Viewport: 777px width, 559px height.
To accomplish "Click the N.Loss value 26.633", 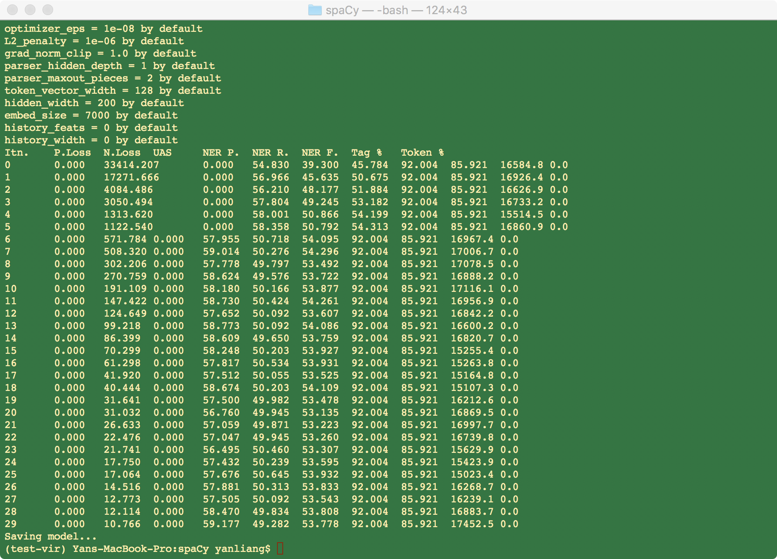I will 122,425.
